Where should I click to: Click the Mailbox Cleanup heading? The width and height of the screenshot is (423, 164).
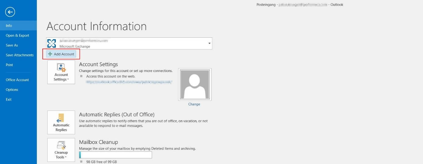click(99, 142)
